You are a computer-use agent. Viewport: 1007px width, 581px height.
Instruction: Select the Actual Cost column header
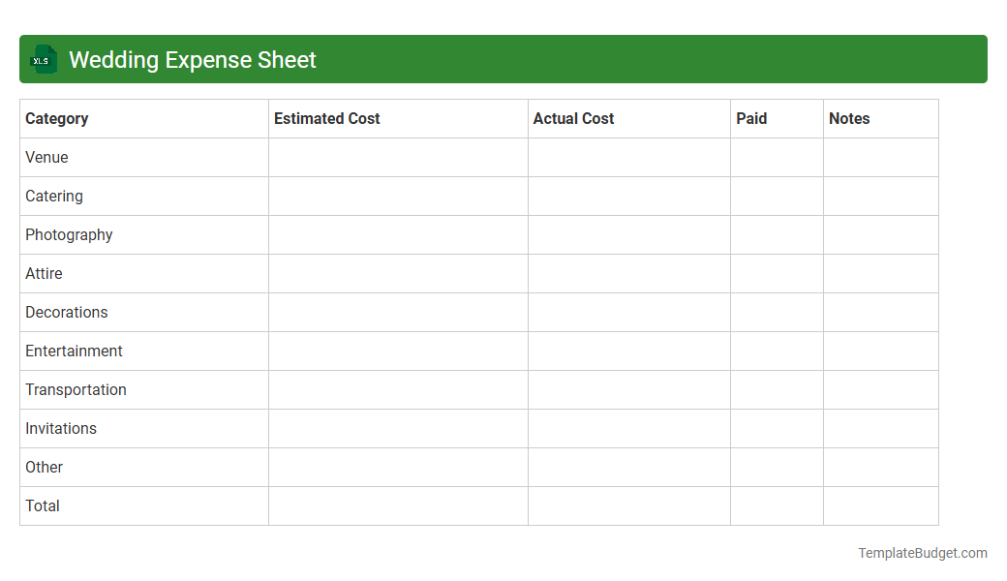click(x=573, y=118)
